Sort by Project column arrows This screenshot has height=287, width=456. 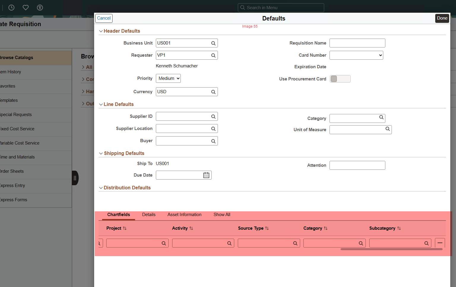(125, 228)
